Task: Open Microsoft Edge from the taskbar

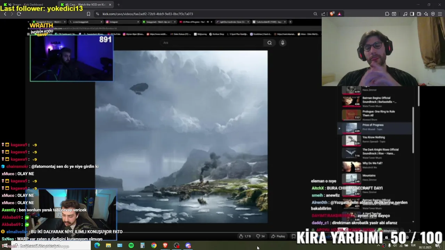Action: (x=97, y=245)
